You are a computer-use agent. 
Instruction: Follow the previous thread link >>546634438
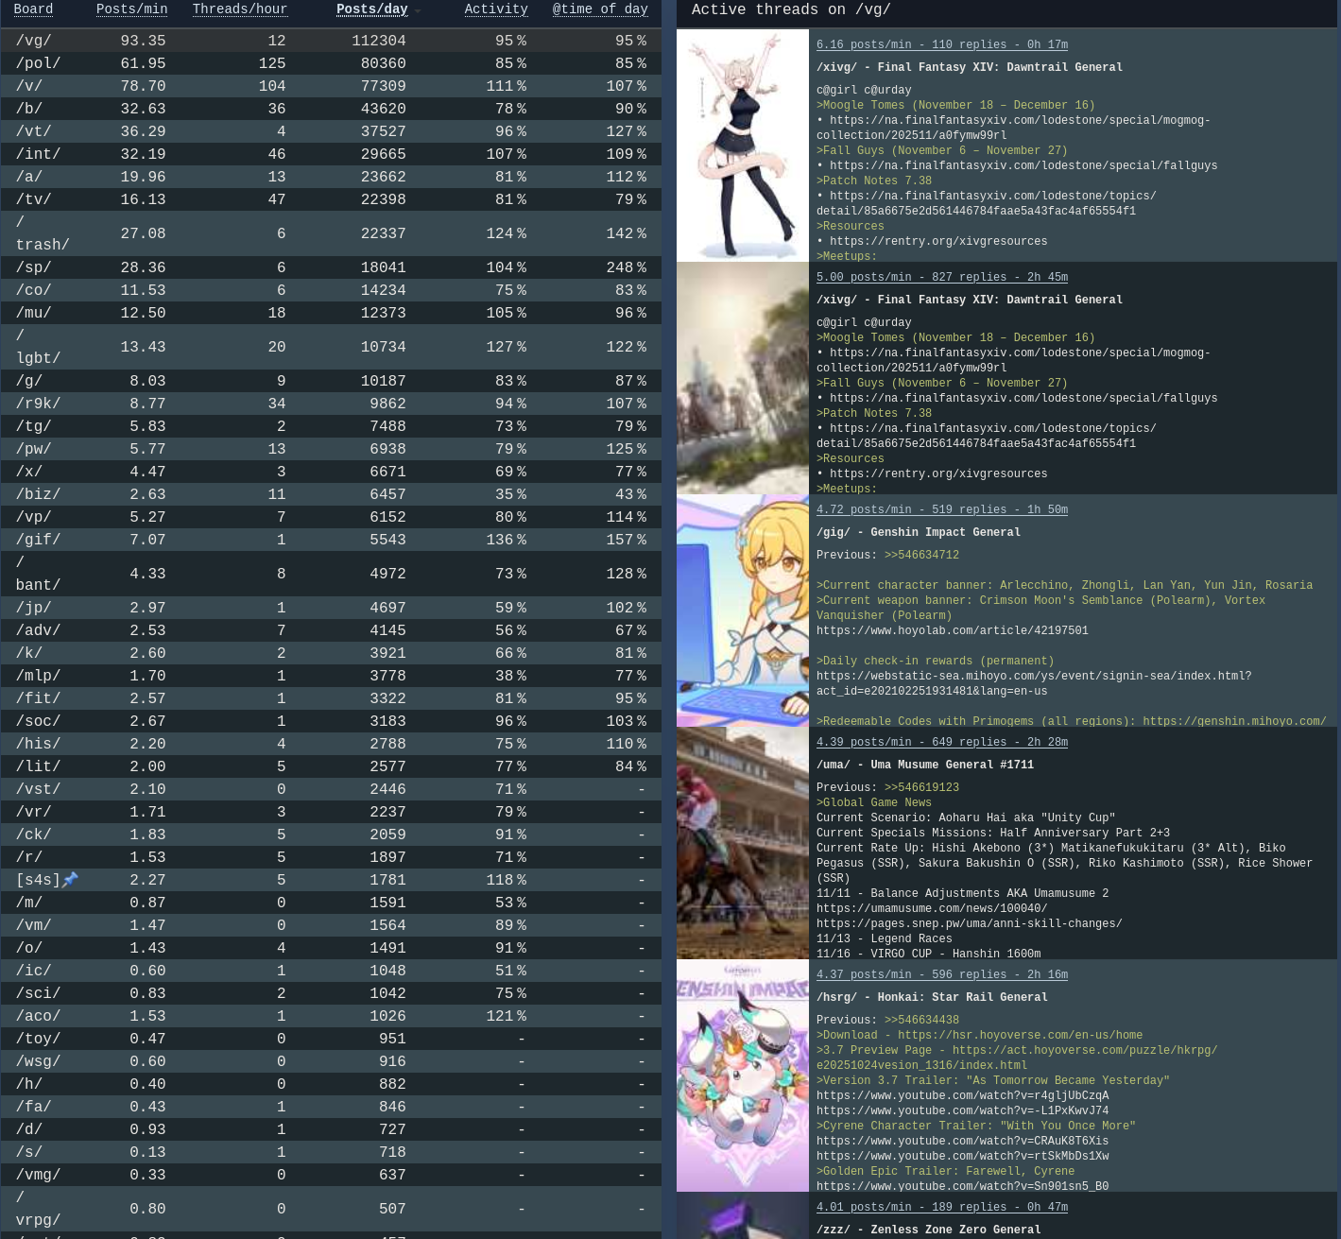pos(921,1020)
